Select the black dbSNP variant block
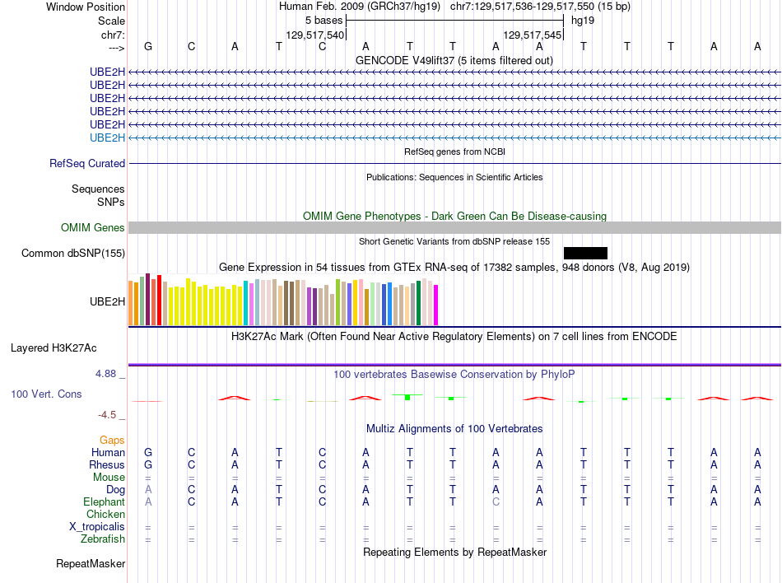782x583 pixels. pyautogui.click(x=585, y=253)
